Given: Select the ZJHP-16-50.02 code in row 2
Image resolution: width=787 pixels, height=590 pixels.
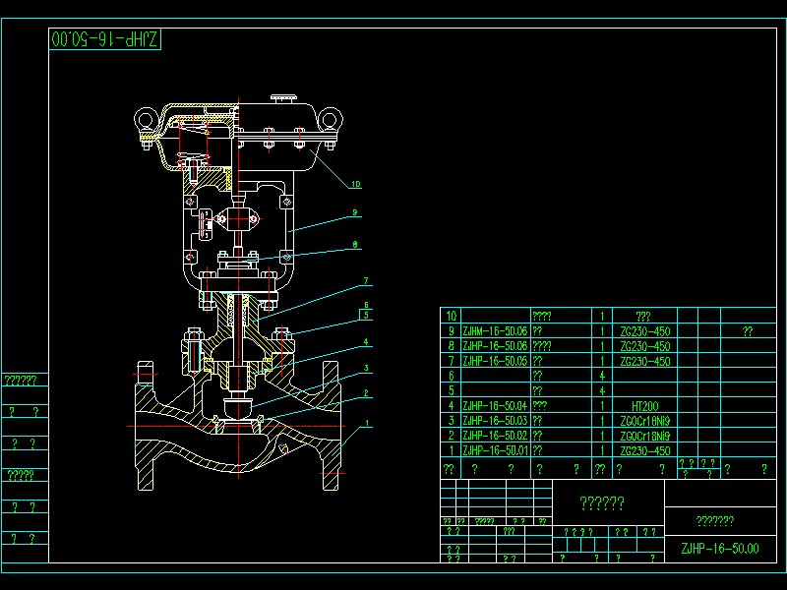Looking at the screenshot, I should 495,436.
